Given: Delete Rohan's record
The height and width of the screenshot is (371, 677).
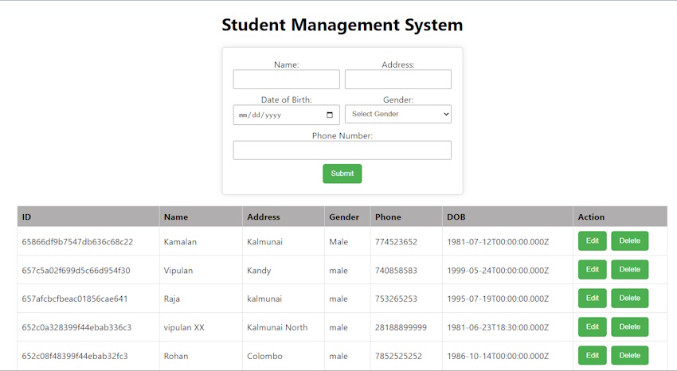Looking at the screenshot, I should point(630,355).
